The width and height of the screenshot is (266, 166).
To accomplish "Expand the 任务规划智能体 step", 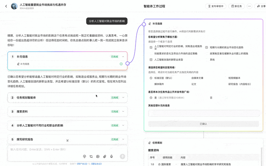I will (123, 98).
